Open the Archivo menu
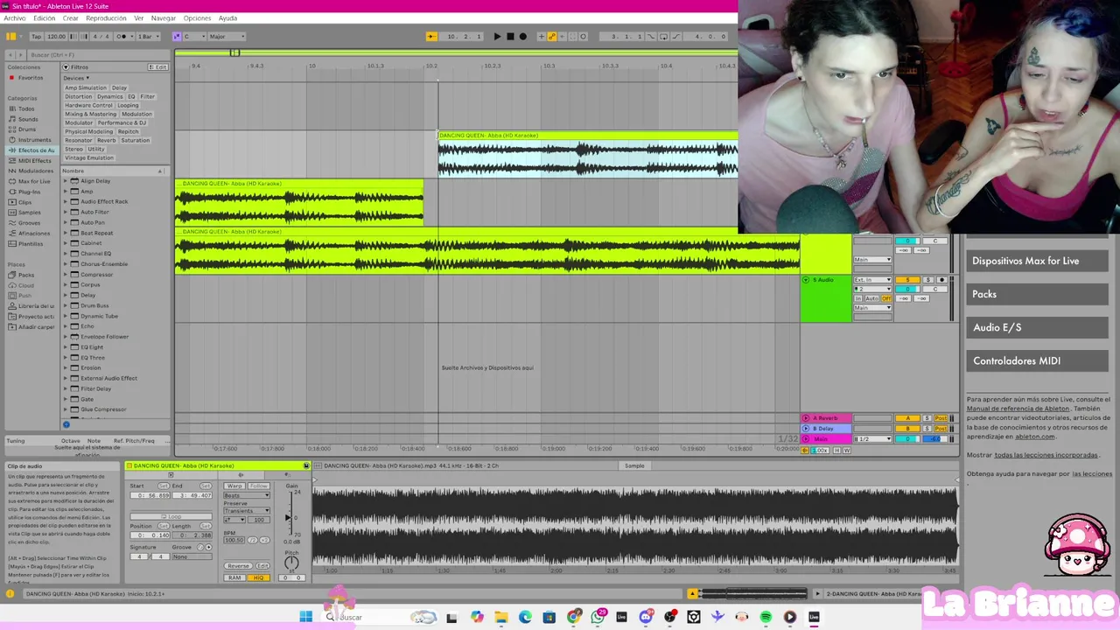Screen dimensions: 1120x630 tap(15, 18)
